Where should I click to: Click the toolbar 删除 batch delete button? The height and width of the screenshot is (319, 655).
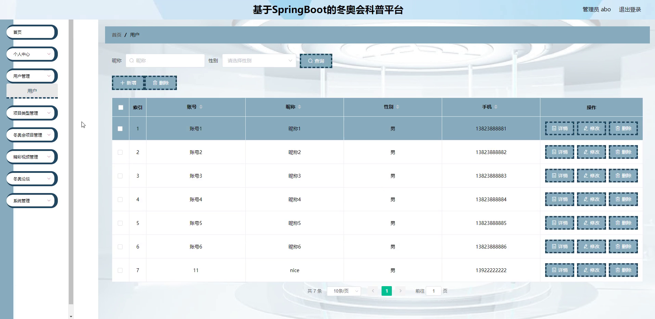tap(161, 83)
